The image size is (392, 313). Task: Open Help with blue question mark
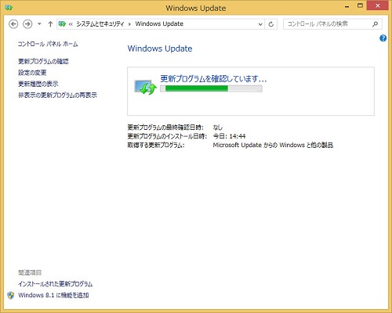point(383,38)
